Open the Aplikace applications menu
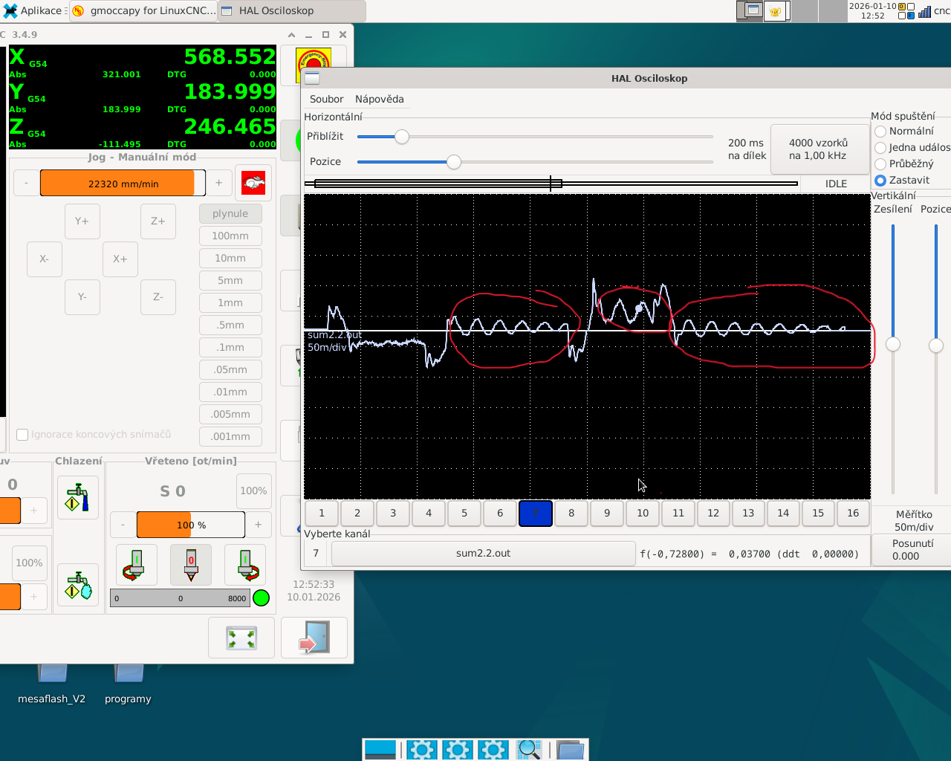Image resolution: width=951 pixels, height=761 pixels. (x=33, y=10)
